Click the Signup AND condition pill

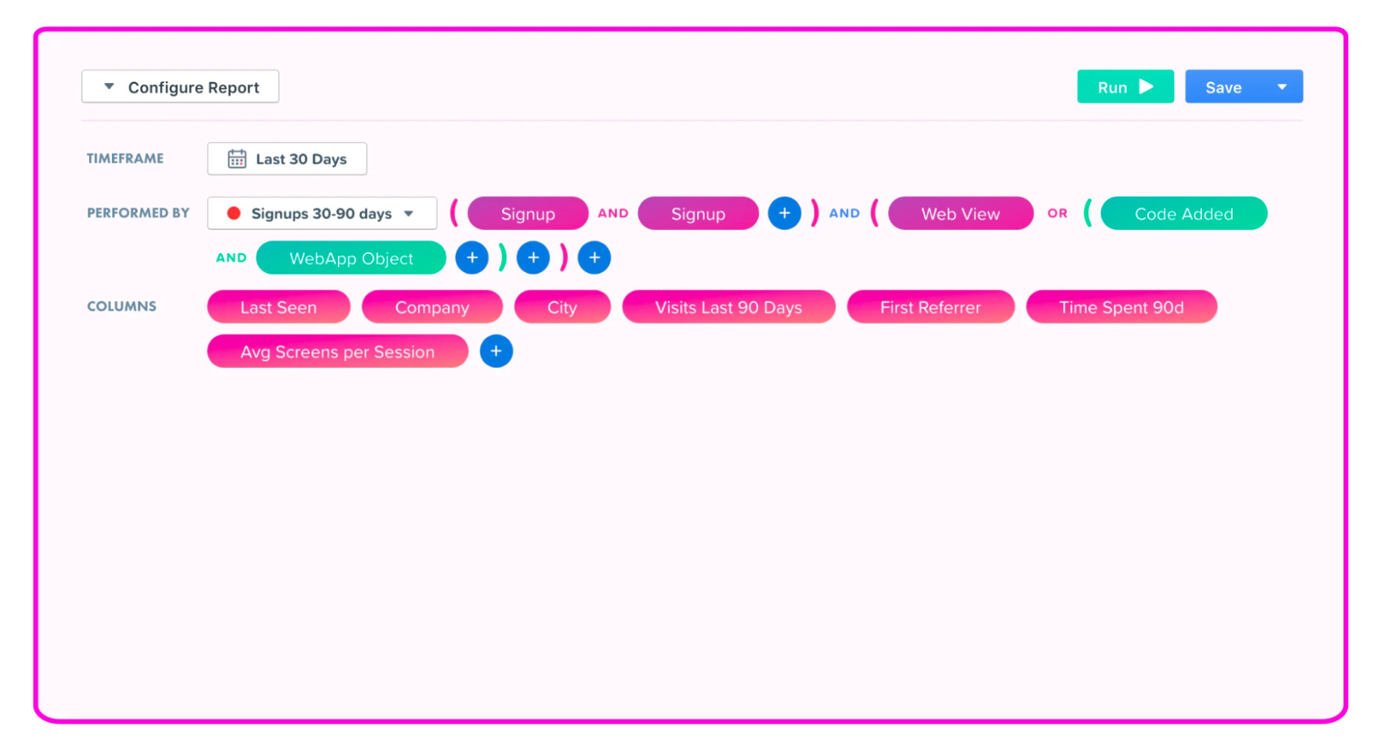click(x=698, y=213)
